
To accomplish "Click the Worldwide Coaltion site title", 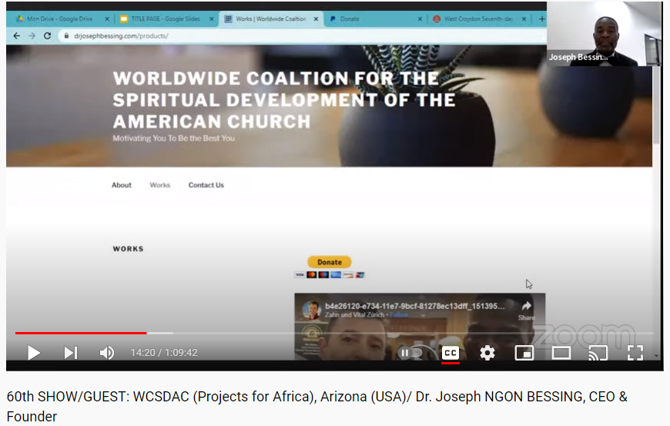I will tap(284, 100).
